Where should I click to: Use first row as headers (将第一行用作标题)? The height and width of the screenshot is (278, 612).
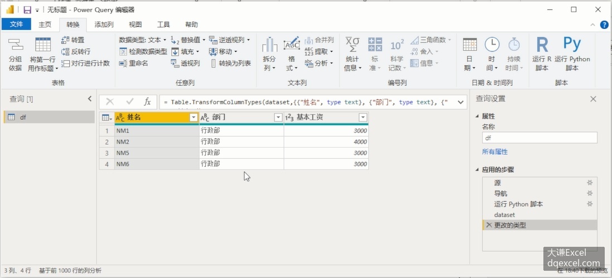pos(43,54)
